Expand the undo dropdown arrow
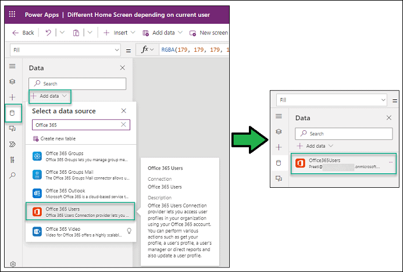Screen dimensions: 403x272 (62, 33)
